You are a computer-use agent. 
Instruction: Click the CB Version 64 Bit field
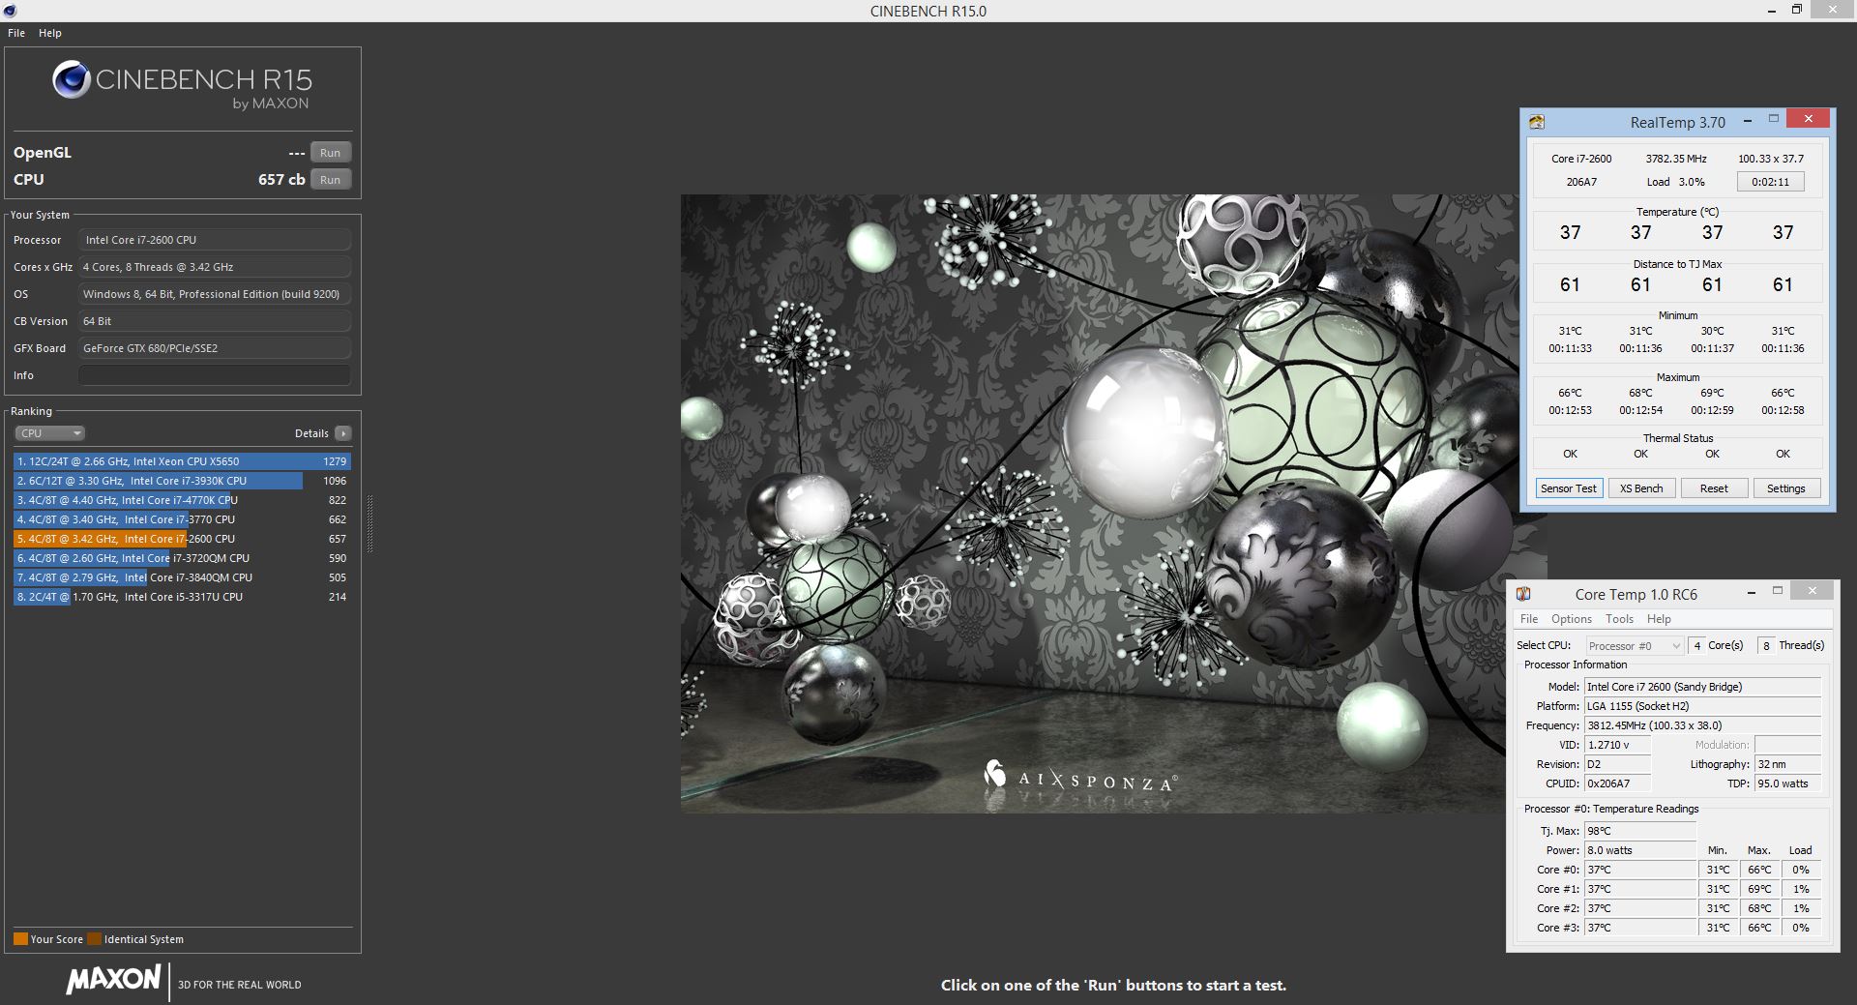[x=215, y=321]
